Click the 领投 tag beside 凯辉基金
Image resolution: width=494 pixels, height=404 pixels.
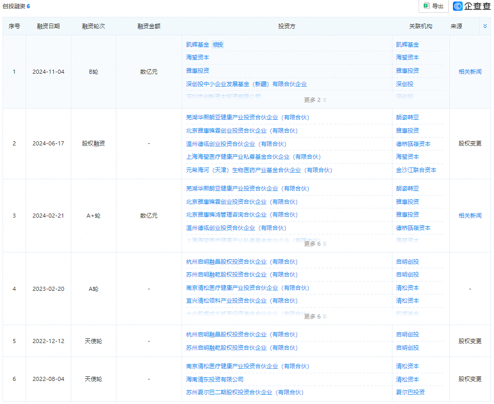[218, 45]
